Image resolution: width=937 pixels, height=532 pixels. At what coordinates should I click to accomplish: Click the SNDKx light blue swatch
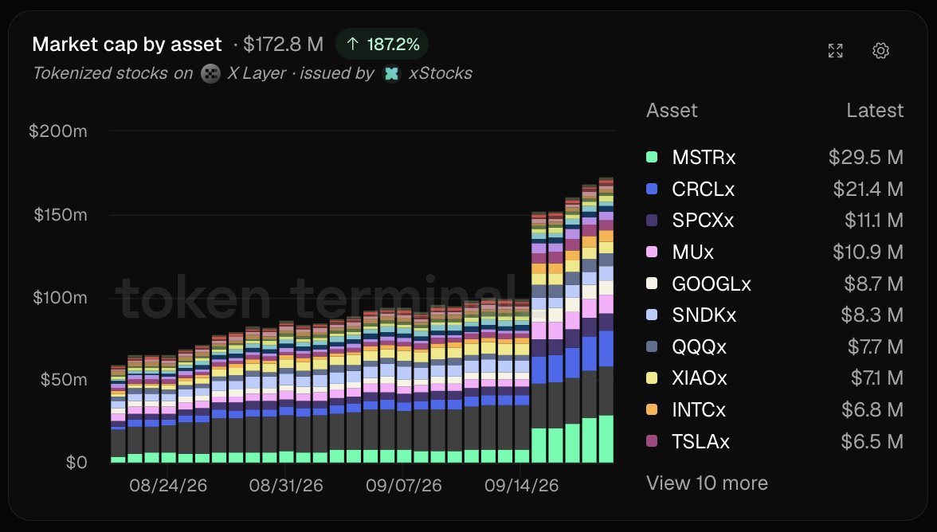652,315
